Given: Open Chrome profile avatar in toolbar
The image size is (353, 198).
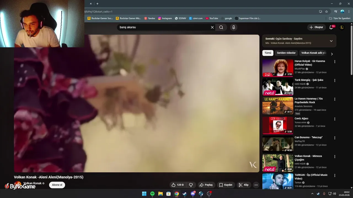Looking at the screenshot, I should (x=342, y=12).
